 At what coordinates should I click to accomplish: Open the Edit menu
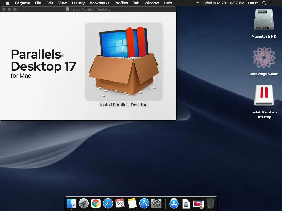50,3
